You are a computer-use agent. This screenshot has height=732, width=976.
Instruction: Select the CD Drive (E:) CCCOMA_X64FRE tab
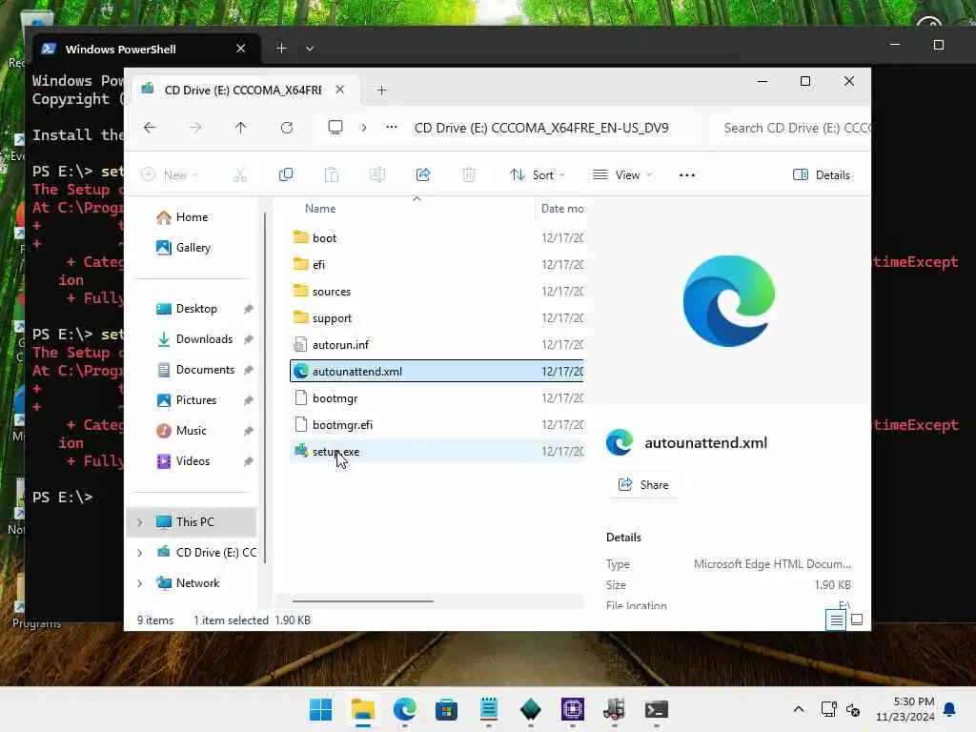pyautogui.click(x=242, y=91)
